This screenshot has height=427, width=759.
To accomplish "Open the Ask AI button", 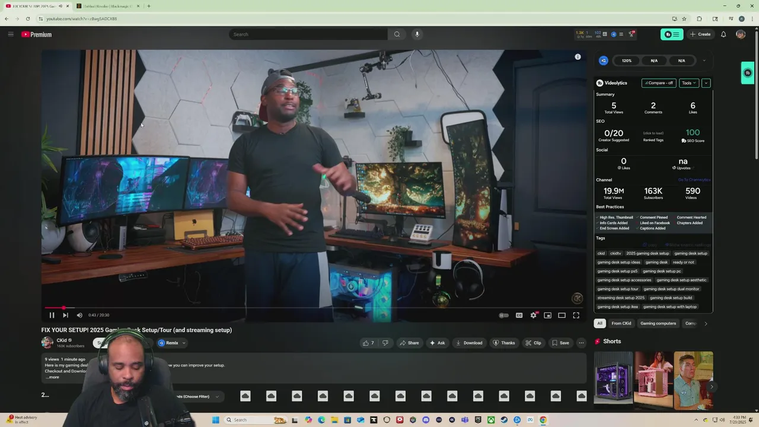I will coord(437,343).
